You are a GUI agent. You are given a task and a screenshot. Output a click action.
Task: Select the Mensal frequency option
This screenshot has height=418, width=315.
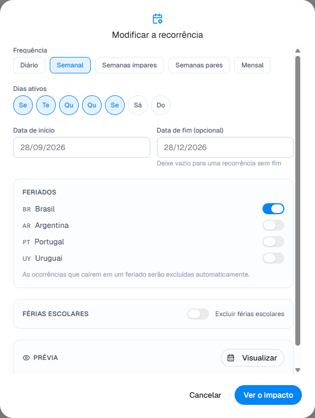point(252,65)
